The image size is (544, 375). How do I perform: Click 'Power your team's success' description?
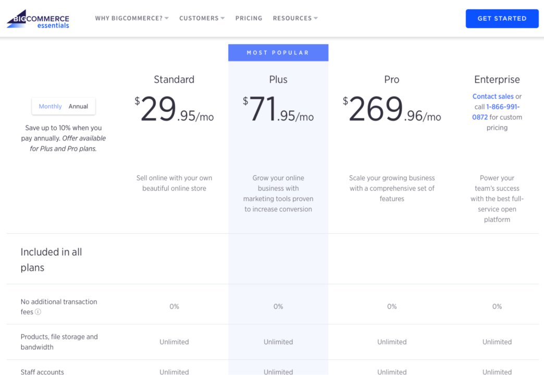(497, 199)
